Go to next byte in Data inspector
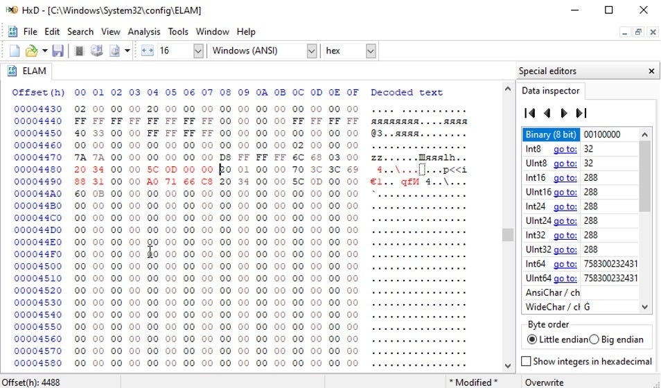This screenshot has width=661, height=388. (x=563, y=113)
